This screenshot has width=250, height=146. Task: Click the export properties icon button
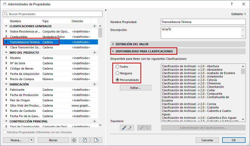pyautogui.click(x=96, y=140)
